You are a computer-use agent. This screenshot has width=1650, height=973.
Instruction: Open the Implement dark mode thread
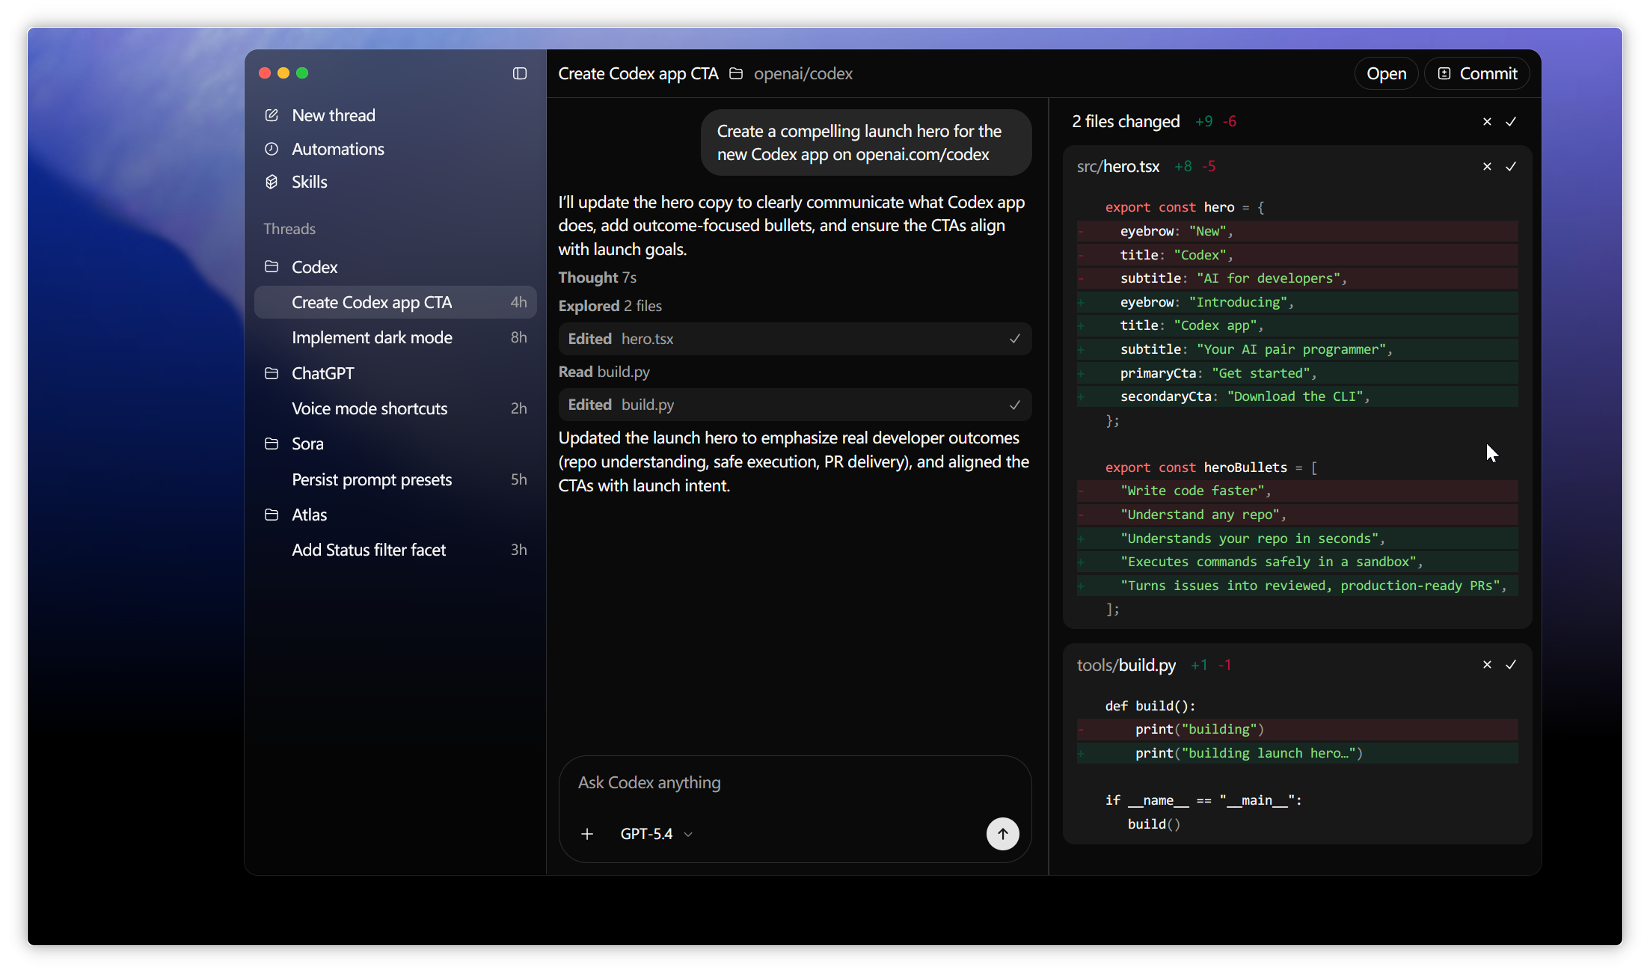[x=396, y=337]
